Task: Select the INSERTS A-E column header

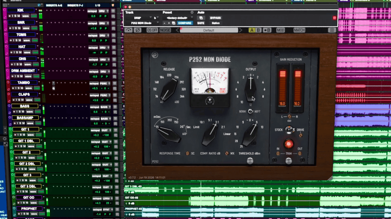Action: (x=54, y=5)
